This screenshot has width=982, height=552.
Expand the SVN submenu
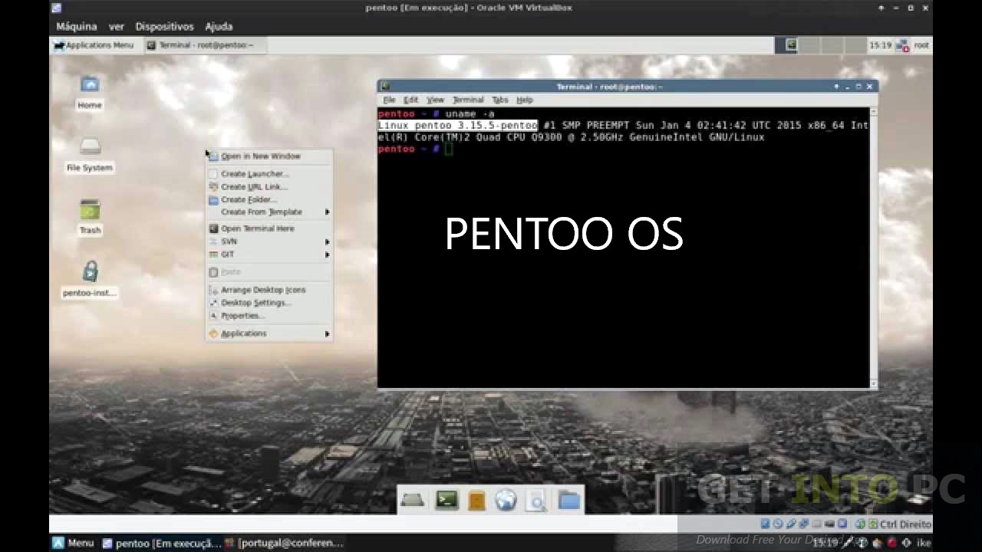(269, 242)
